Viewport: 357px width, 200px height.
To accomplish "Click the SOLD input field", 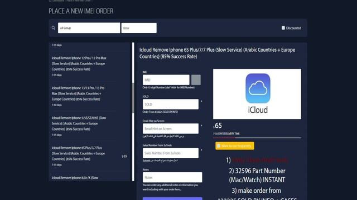I will point(171,104).
